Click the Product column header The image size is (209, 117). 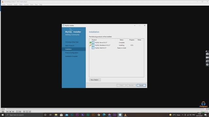click(94, 40)
